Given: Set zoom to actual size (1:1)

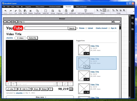Looking at the screenshot, I should click(x=104, y=10).
